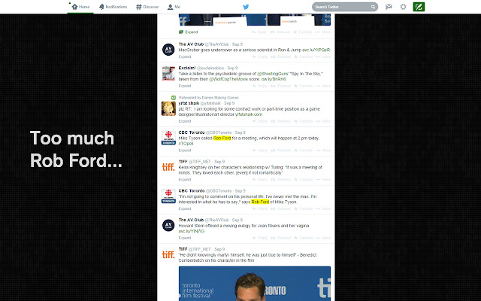Screen dimensions: 481x301
Task: Reply to CBC Mike Tyson meeting tweet
Action: click(259, 150)
